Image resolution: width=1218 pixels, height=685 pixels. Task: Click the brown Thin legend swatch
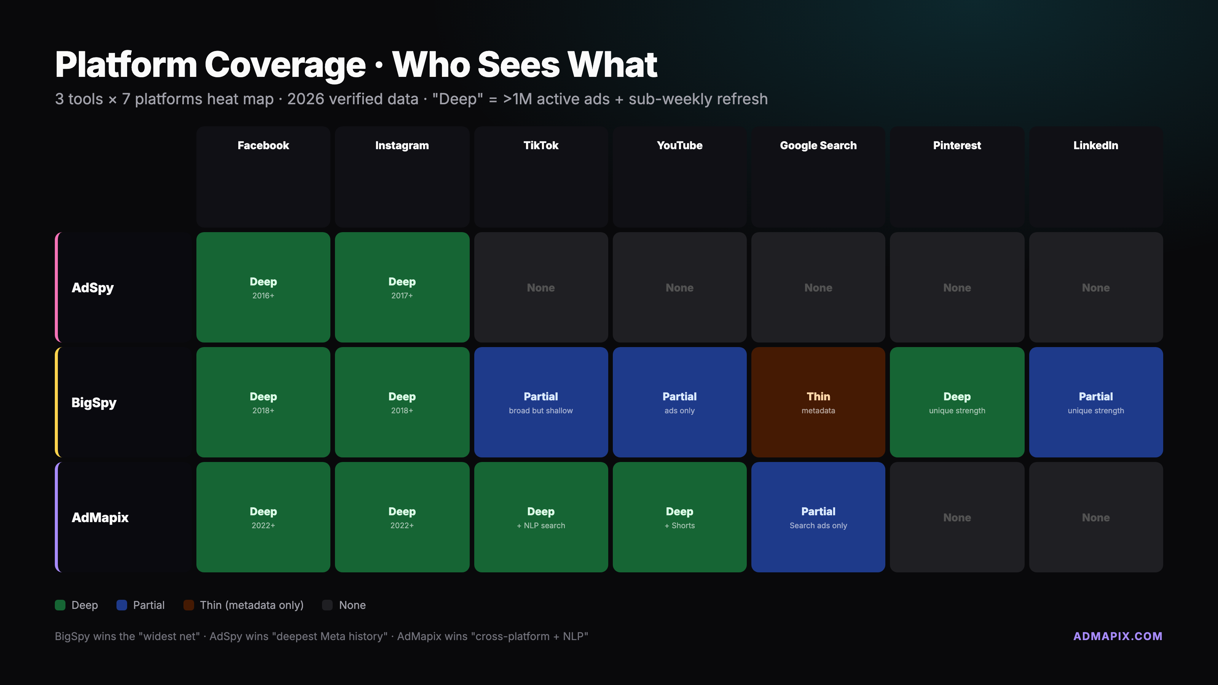(x=189, y=605)
